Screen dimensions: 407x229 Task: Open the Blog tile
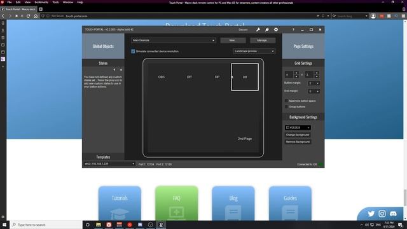[233, 204]
